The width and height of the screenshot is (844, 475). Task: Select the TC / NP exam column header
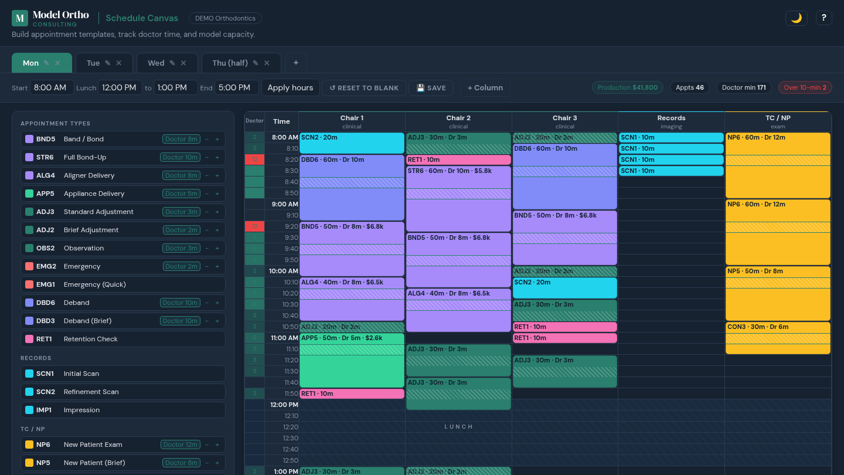click(778, 121)
